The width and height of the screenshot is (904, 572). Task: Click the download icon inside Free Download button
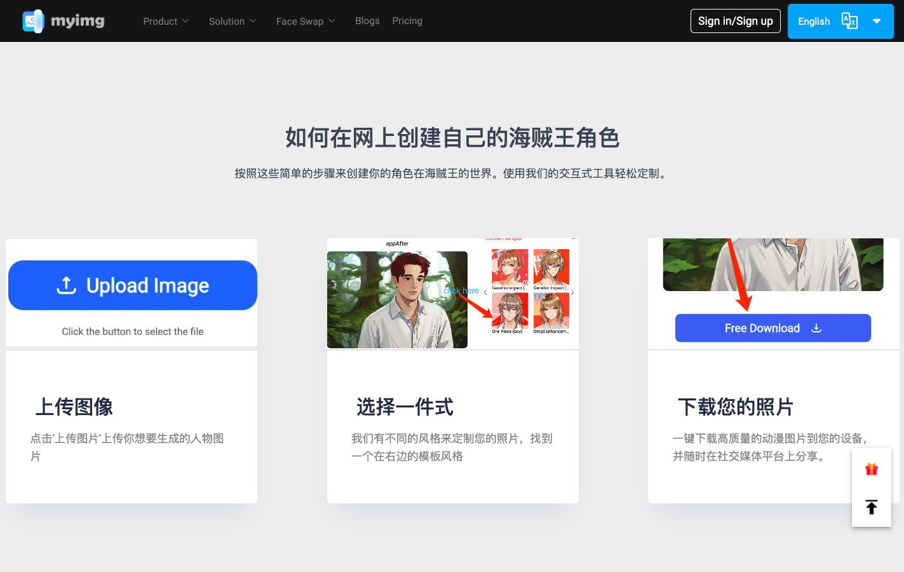pyautogui.click(x=816, y=328)
